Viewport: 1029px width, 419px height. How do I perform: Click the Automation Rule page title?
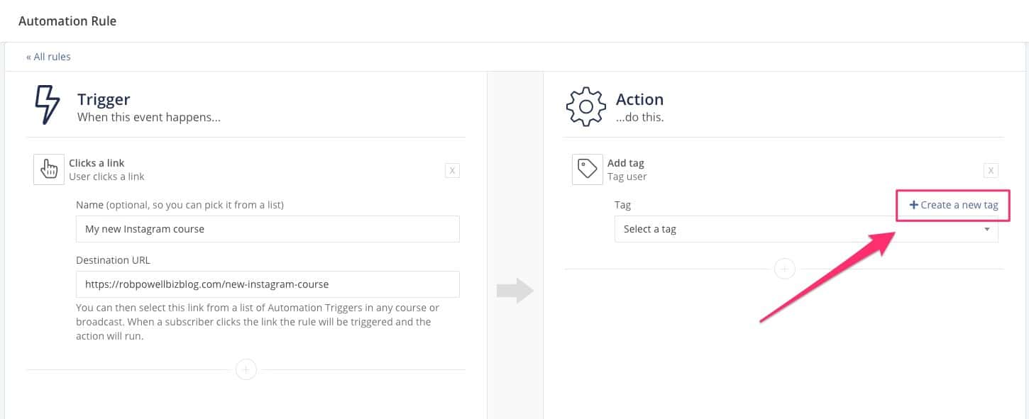tap(67, 21)
